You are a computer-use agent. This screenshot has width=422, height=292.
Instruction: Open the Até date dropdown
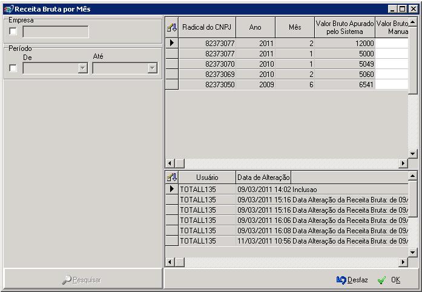click(153, 68)
